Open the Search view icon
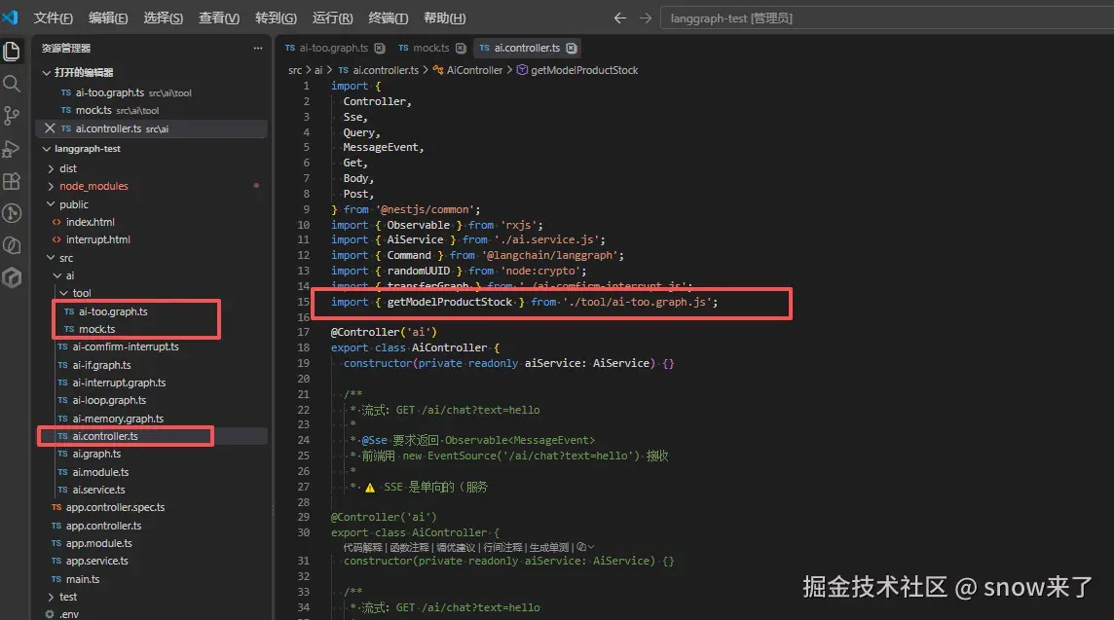 click(x=12, y=84)
